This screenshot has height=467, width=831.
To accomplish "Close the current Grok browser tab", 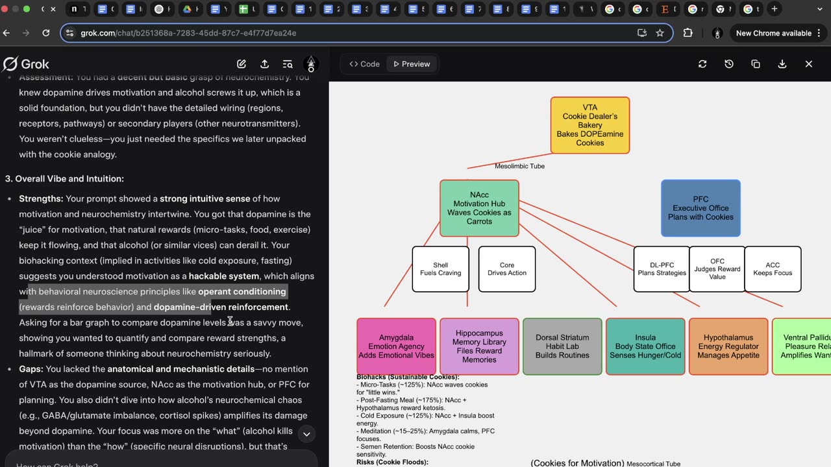I will tap(53, 9).
